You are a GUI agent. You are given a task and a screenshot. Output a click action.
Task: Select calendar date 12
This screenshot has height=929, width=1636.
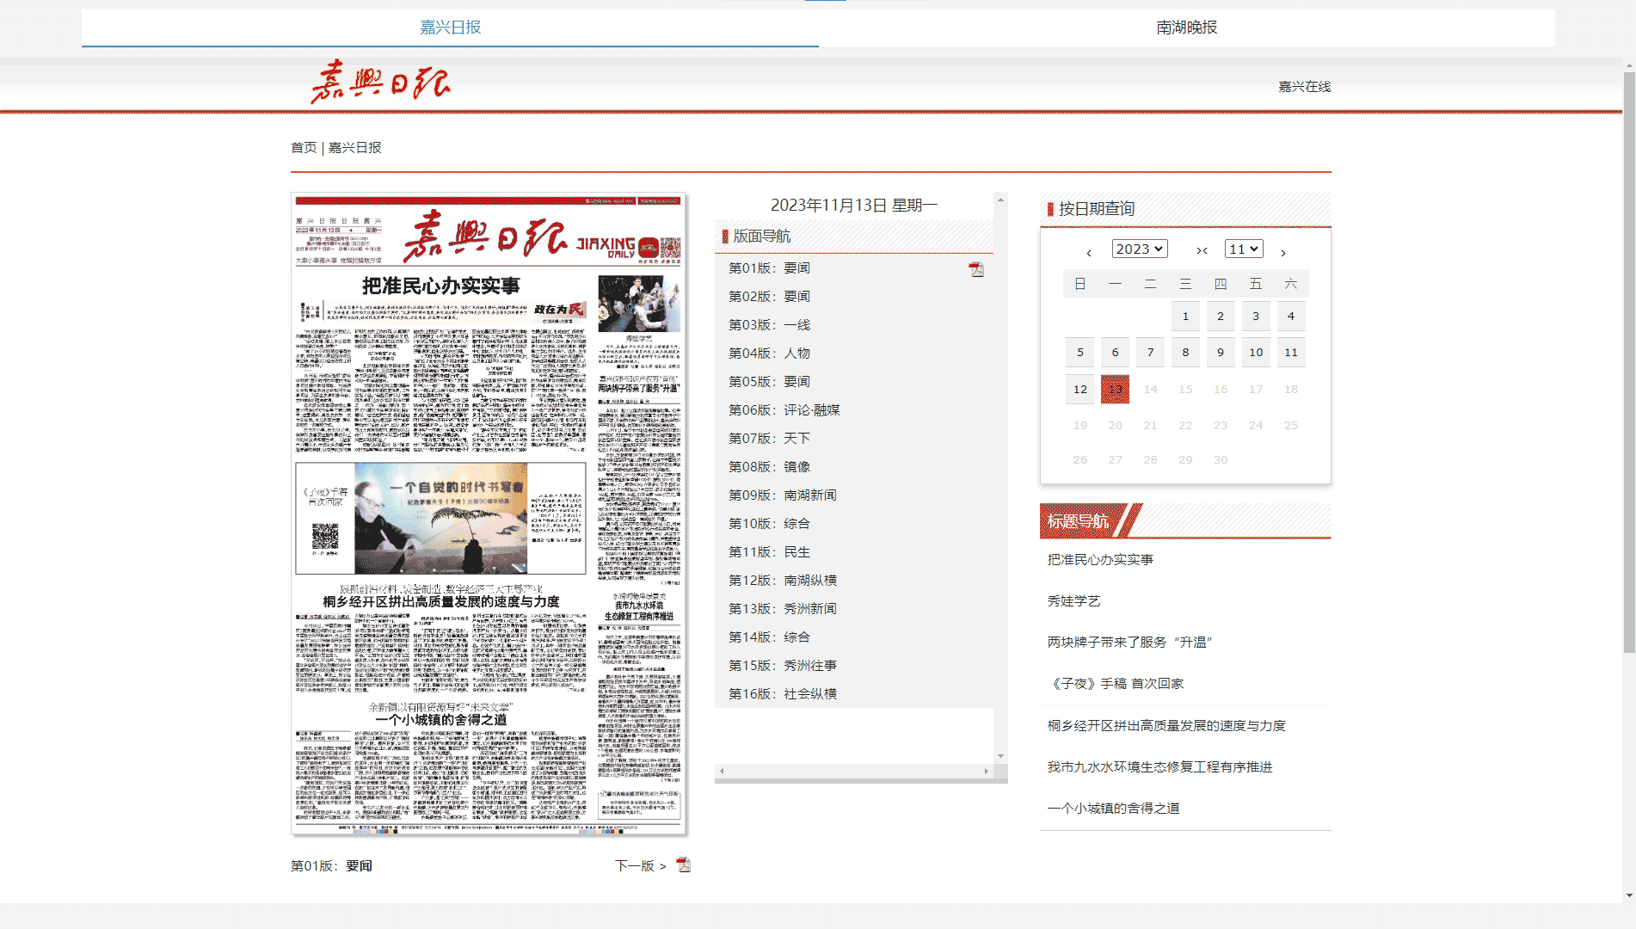point(1080,389)
